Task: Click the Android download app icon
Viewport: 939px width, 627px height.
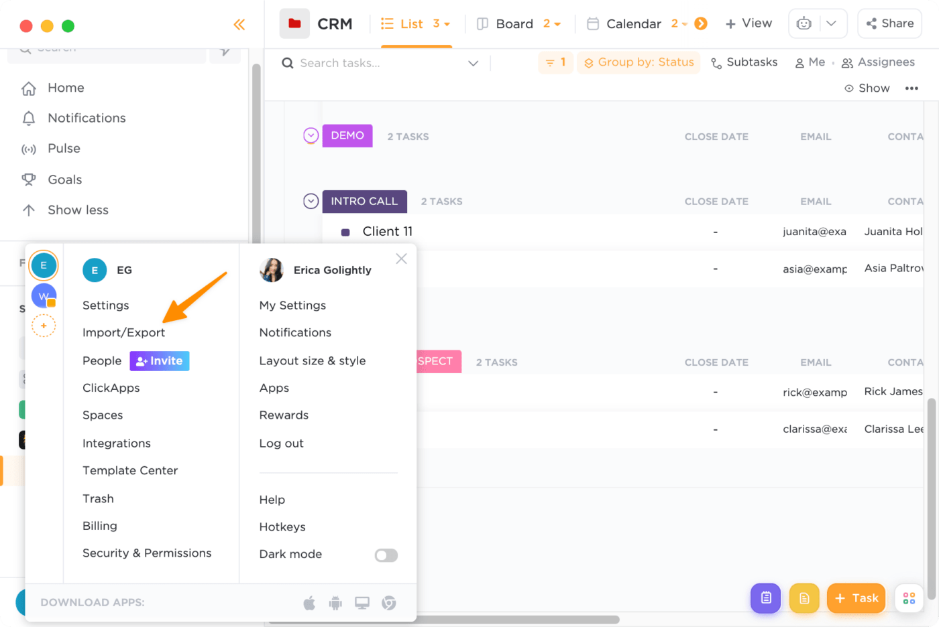Action: 335,603
